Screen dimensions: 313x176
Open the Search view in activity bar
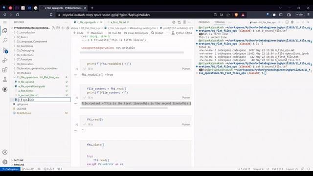(5, 40)
